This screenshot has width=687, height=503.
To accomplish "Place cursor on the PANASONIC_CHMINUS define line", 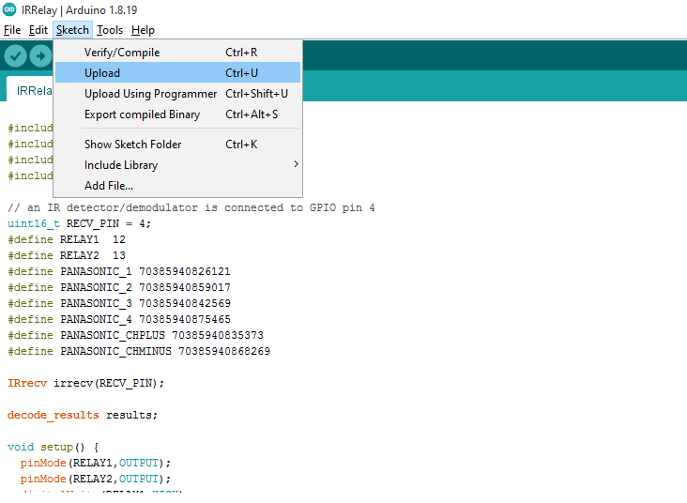I will (x=139, y=351).
